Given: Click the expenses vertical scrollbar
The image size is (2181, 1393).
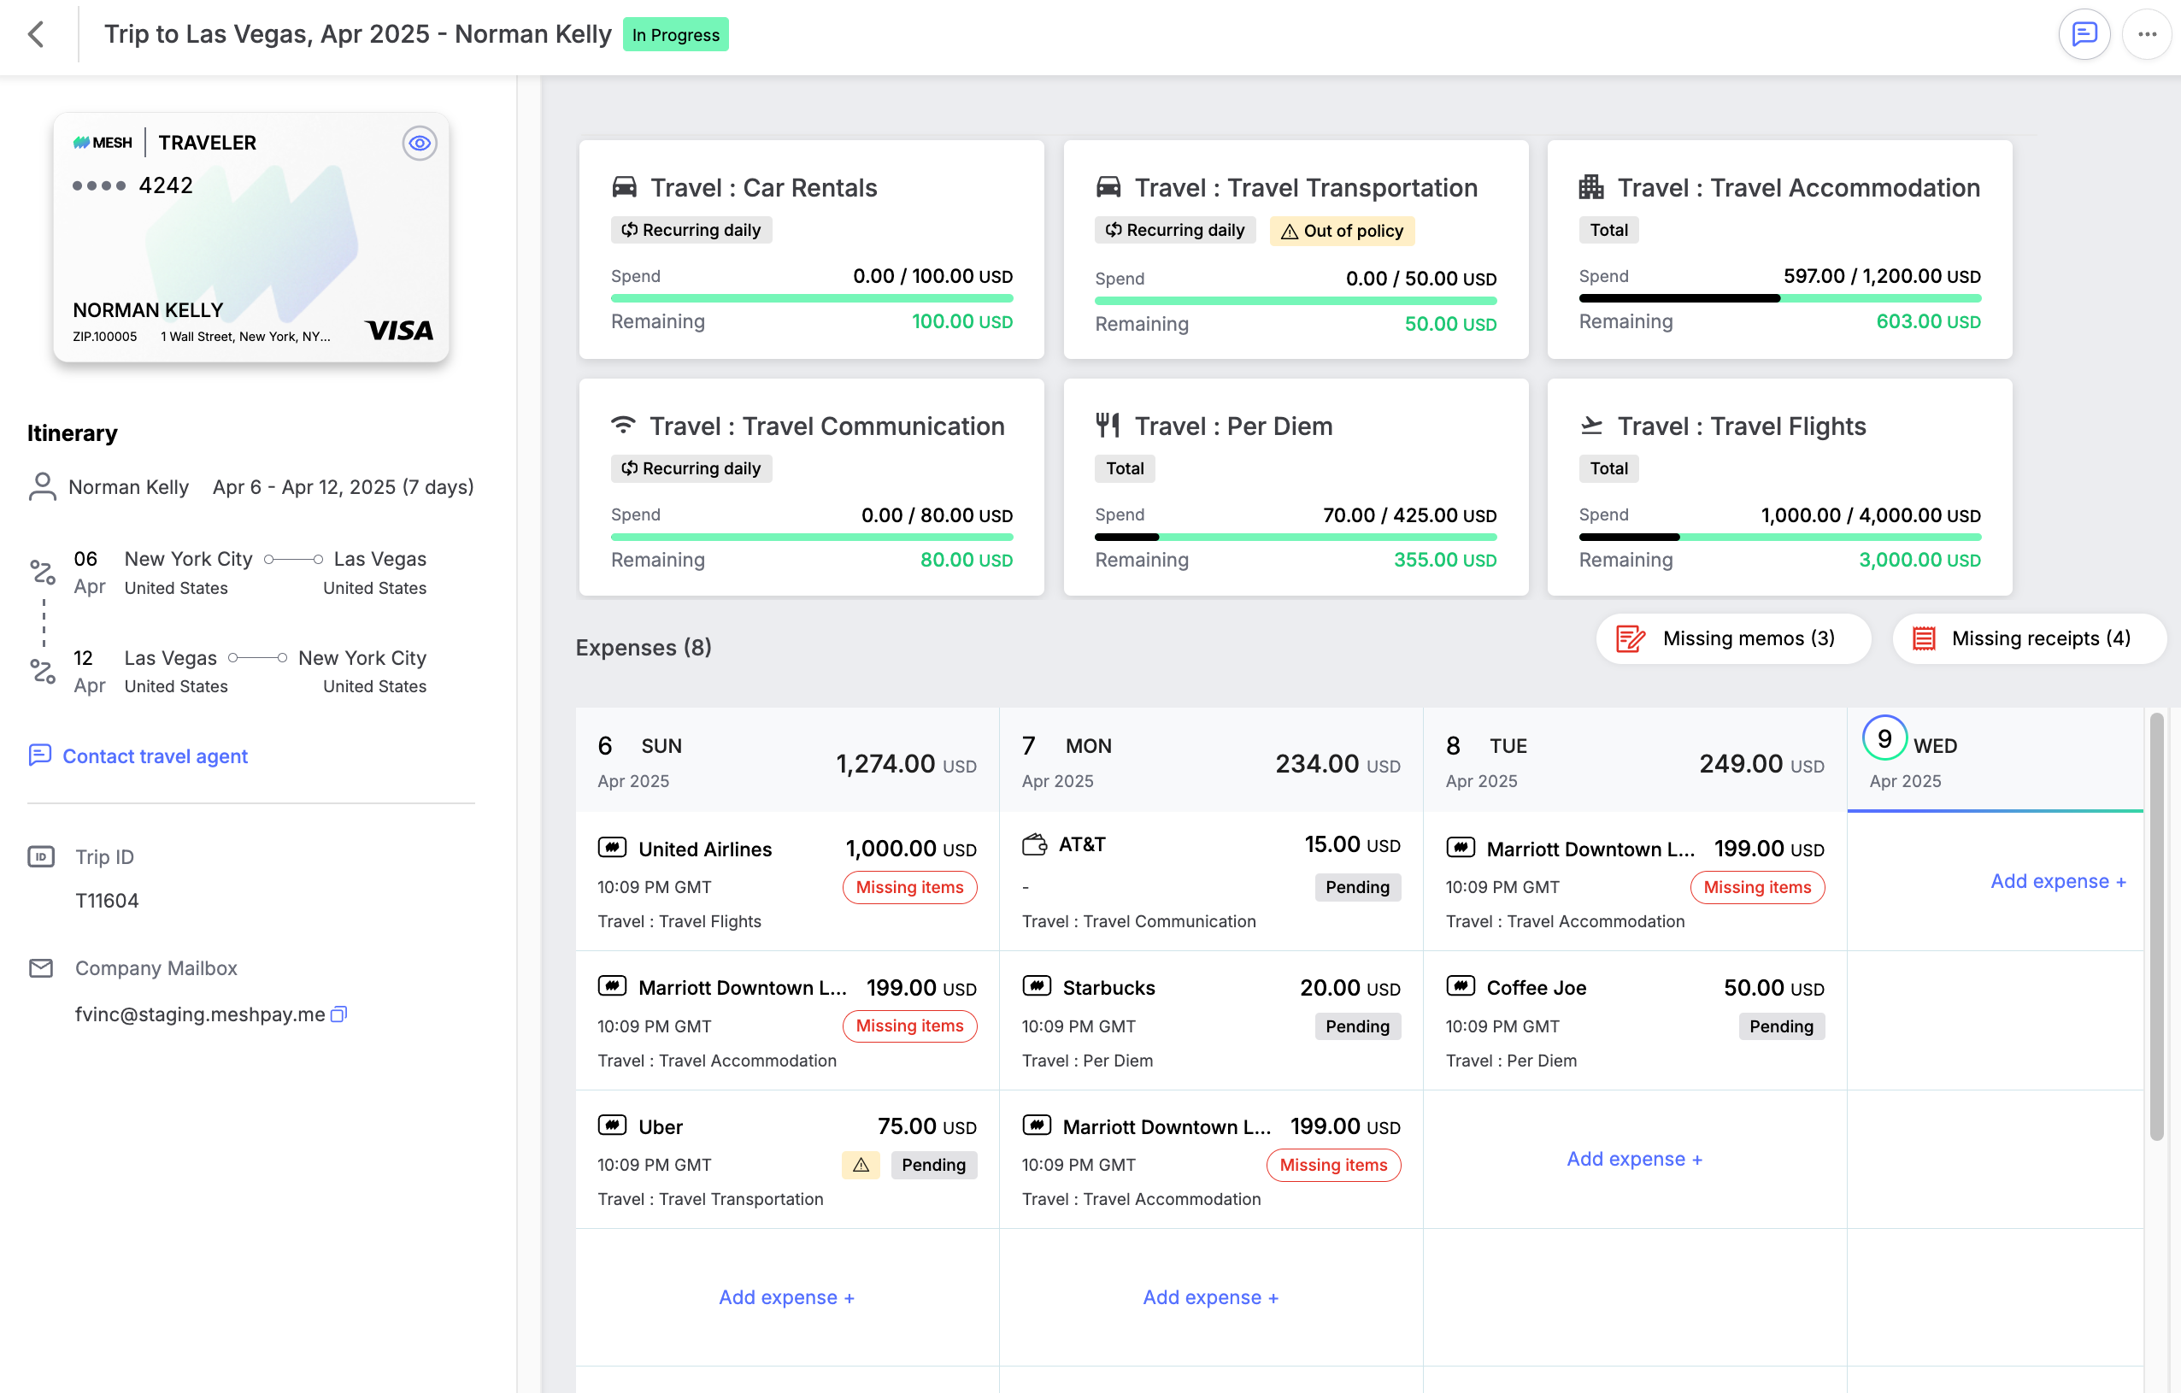Looking at the screenshot, I should coord(2156,926).
